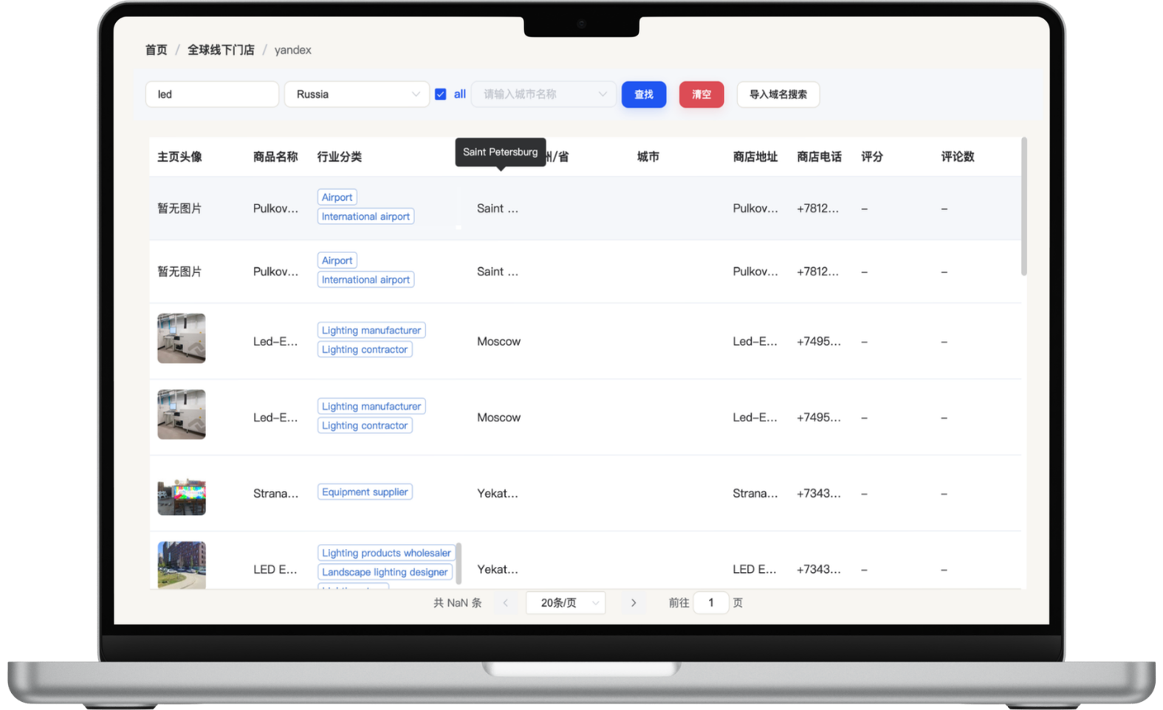Image resolution: width=1163 pixels, height=710 pixels.
Task: Go to the previous results page arrow
Action: [506, 603]
